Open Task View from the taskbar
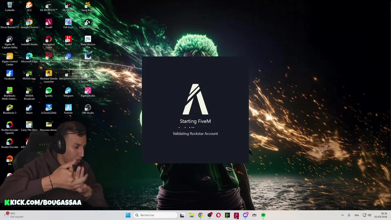This screenshot has width=391, height=220. 182,215
